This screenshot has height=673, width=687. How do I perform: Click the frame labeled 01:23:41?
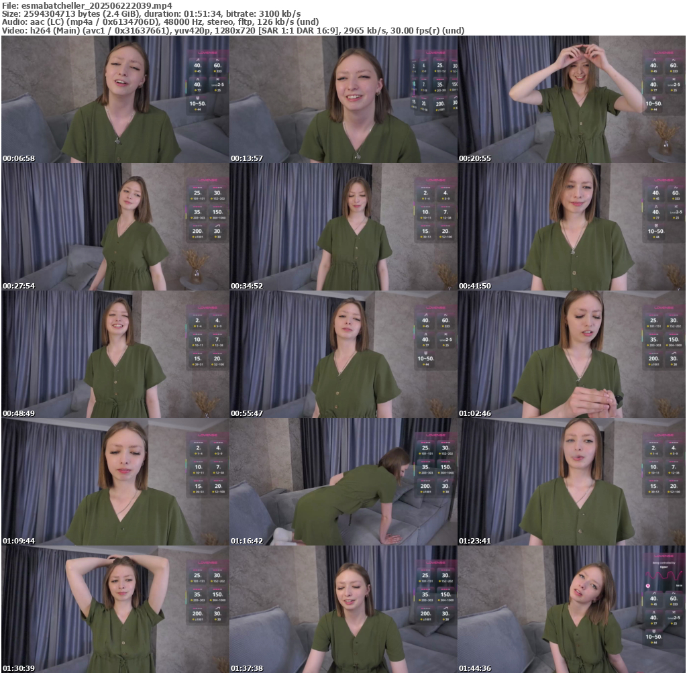(x=572, y=482)
